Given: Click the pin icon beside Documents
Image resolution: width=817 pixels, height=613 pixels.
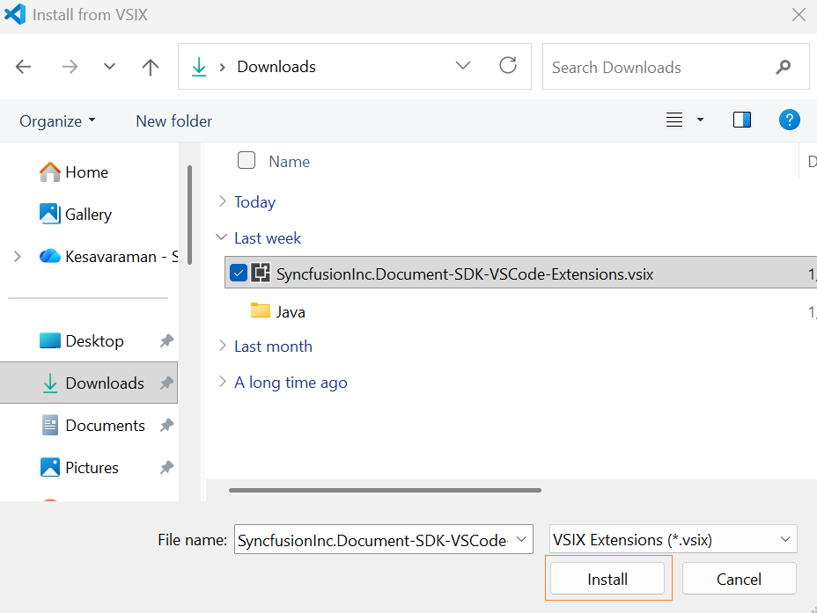Looking at the screenshot, I should pos(166,425).
